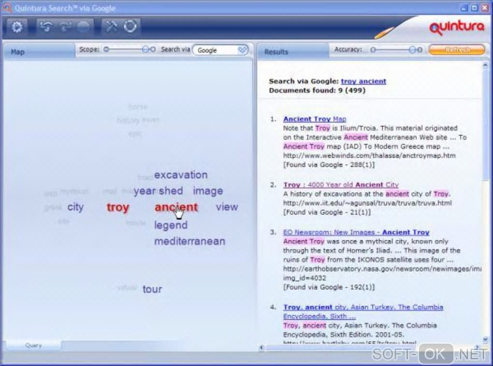
Task: Click the word 'excavation' in the map
Action: tap(181, 175)
